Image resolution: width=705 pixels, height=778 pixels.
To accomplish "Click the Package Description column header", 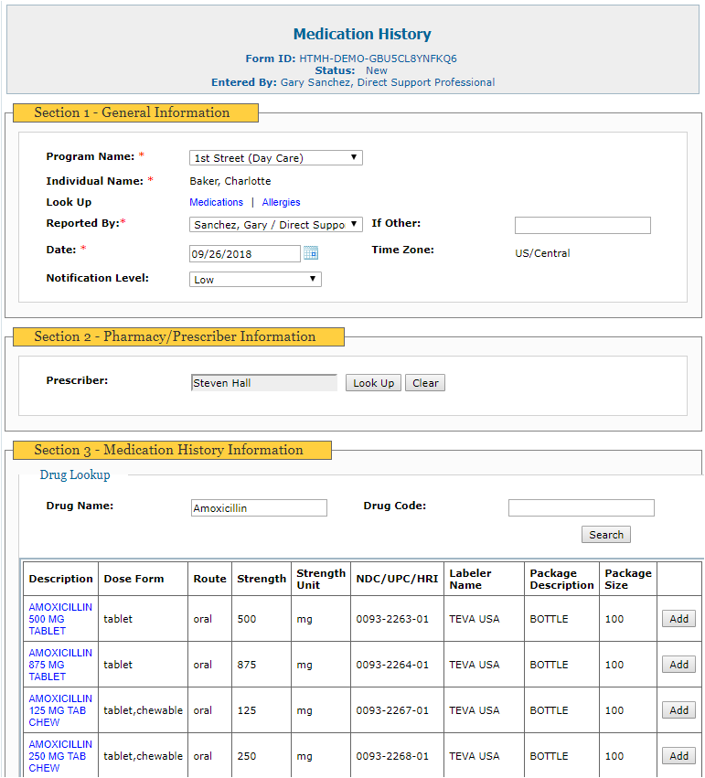I will (x=561, y=579).
